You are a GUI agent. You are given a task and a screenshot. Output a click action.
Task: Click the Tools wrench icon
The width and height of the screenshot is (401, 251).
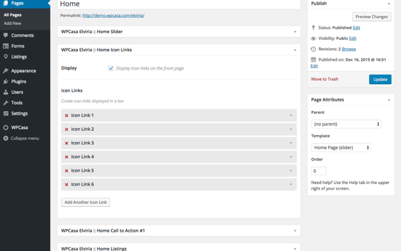pyautogui.click(x=6, y=103)
